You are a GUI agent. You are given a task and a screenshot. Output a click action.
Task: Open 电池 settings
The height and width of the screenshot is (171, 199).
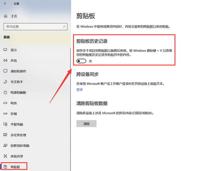click(14, 103)
